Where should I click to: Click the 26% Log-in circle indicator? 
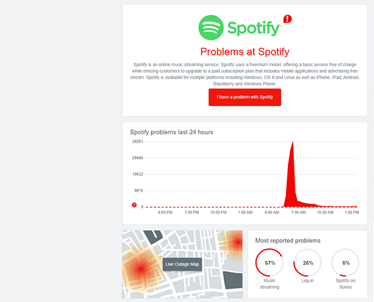307,263
